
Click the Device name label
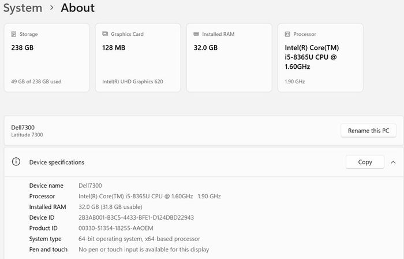(x=46, y=186)
